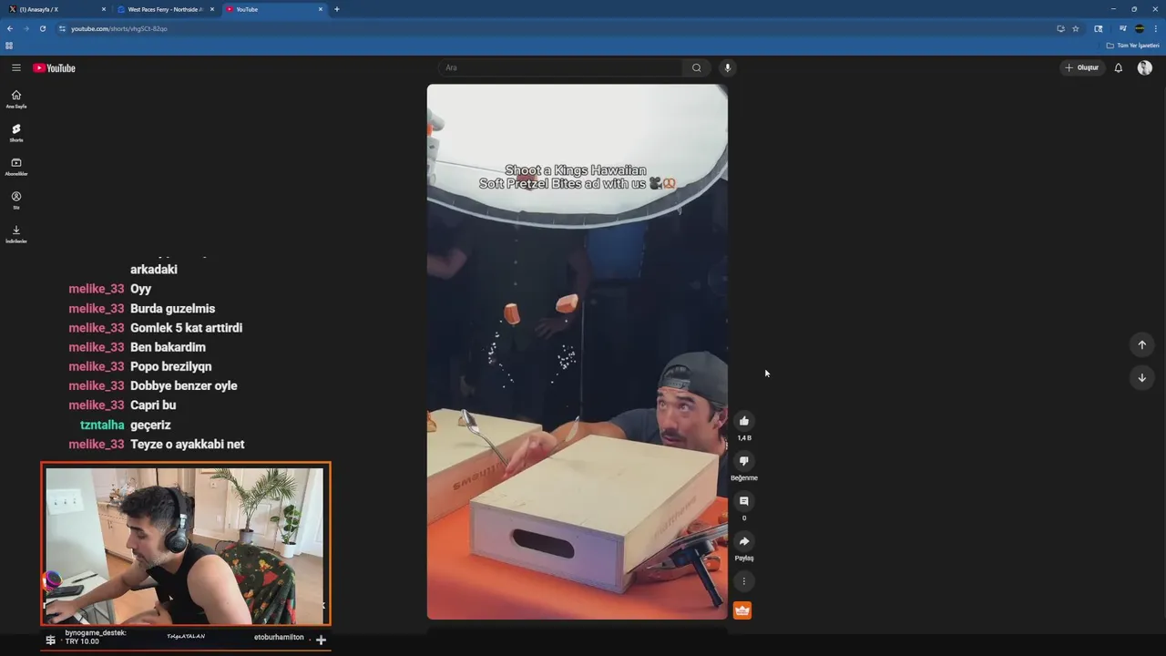Bookmark this page with the star
Screen dimensions: 1166x656
coord(1076,28)
